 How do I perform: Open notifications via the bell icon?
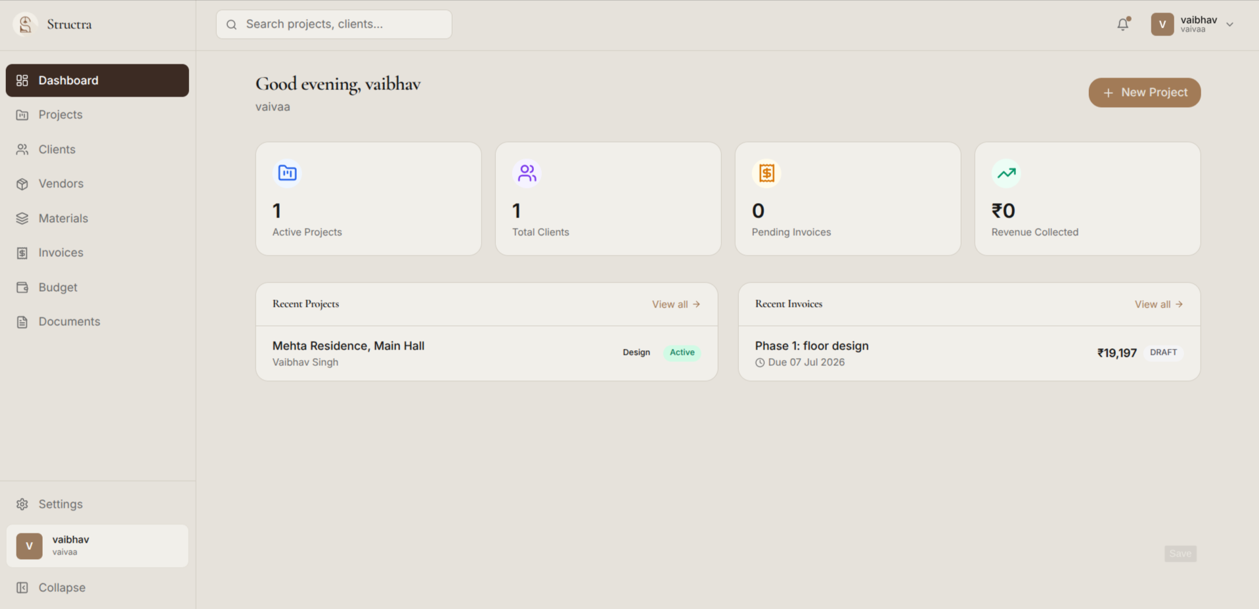pyautogui.click(x=1123, y=24)
